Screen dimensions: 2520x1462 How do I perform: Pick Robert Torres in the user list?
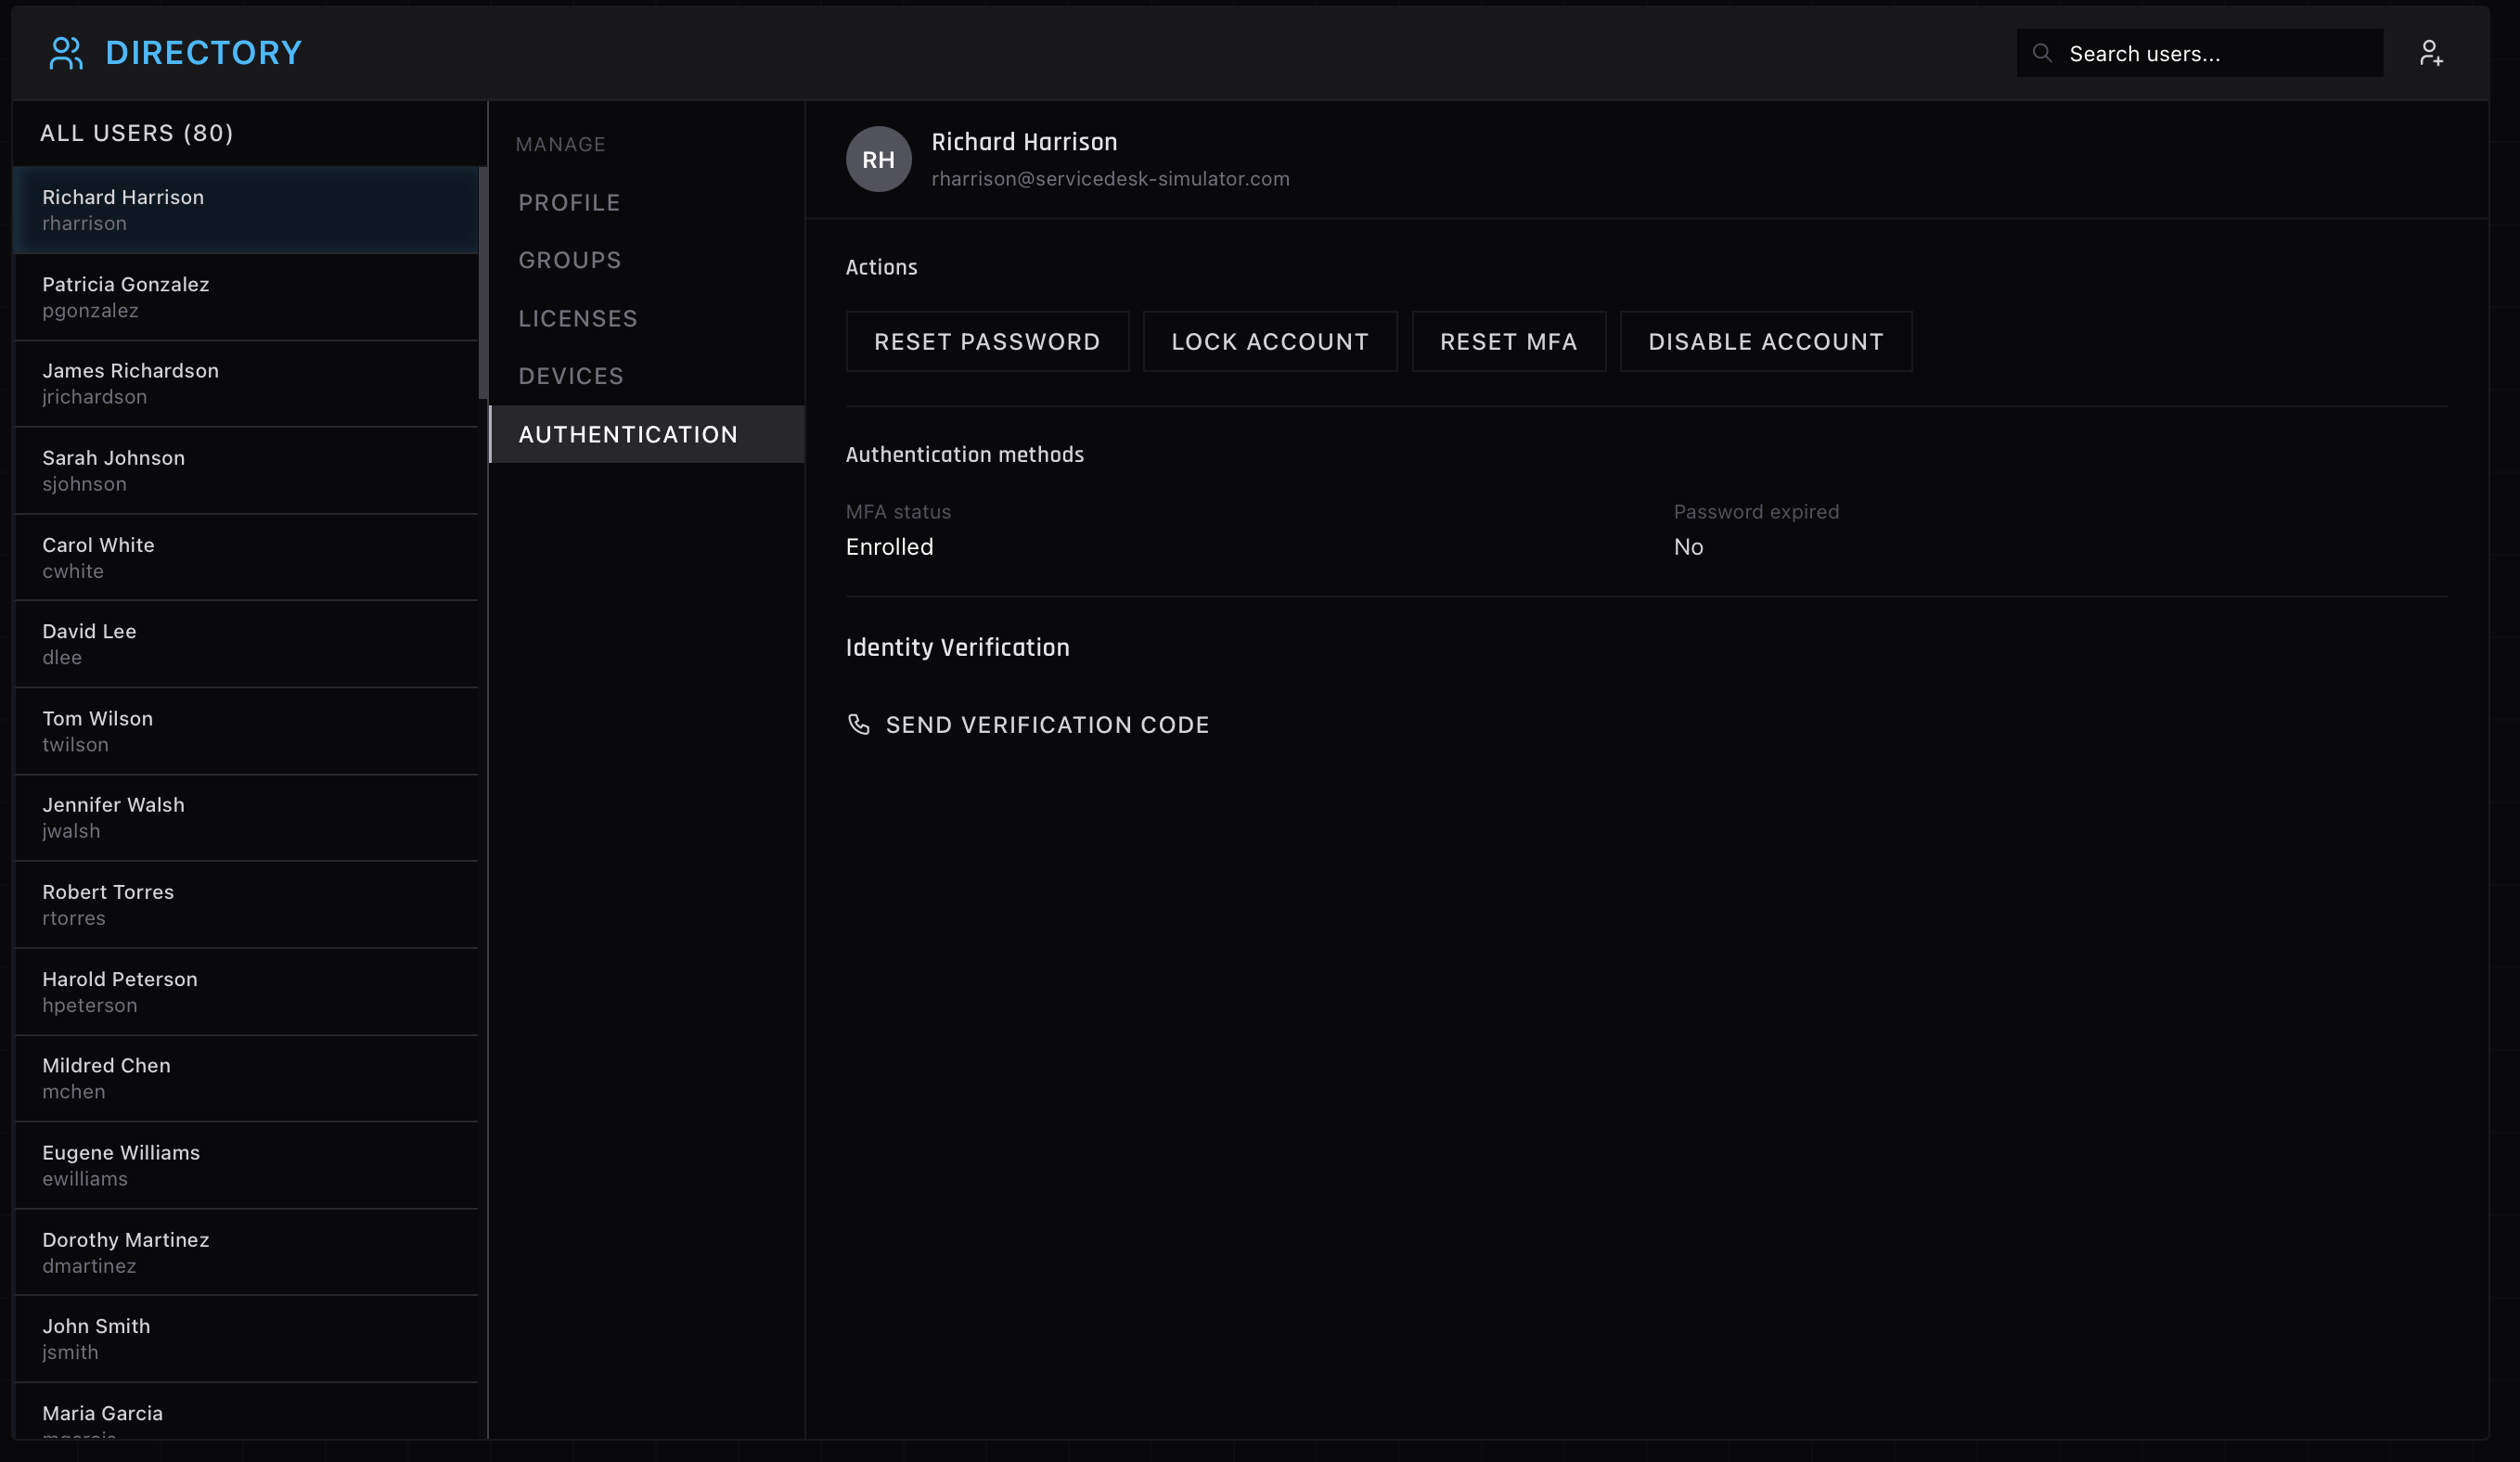tap(246, 905)
